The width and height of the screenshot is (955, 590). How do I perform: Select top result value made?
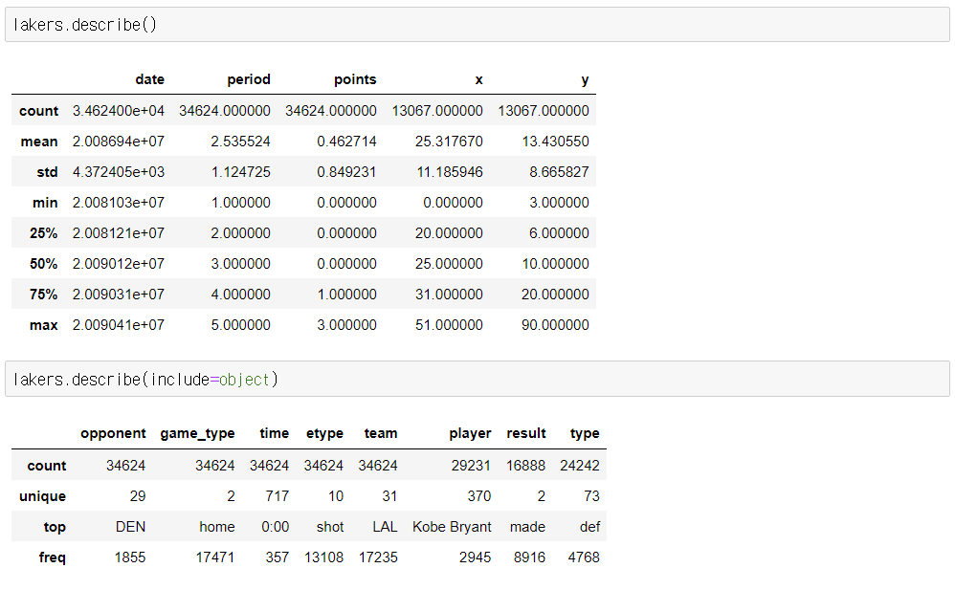point(527,527)
